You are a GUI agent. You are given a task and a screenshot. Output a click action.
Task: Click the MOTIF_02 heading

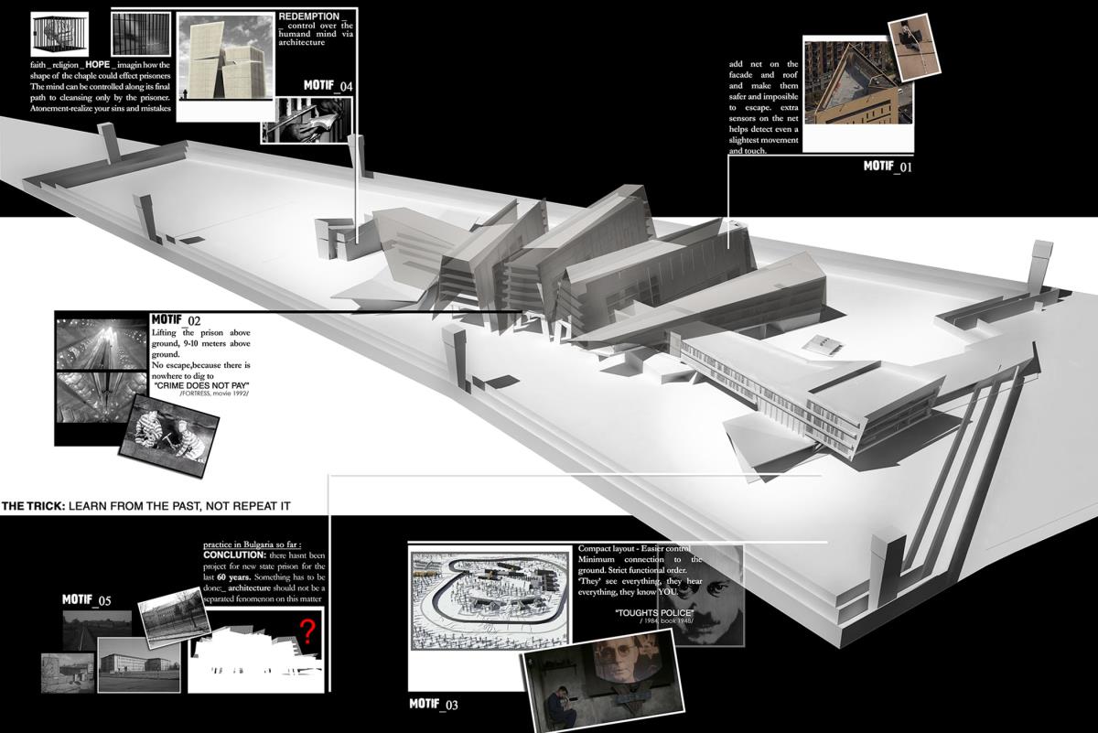[x=175, y=320]
